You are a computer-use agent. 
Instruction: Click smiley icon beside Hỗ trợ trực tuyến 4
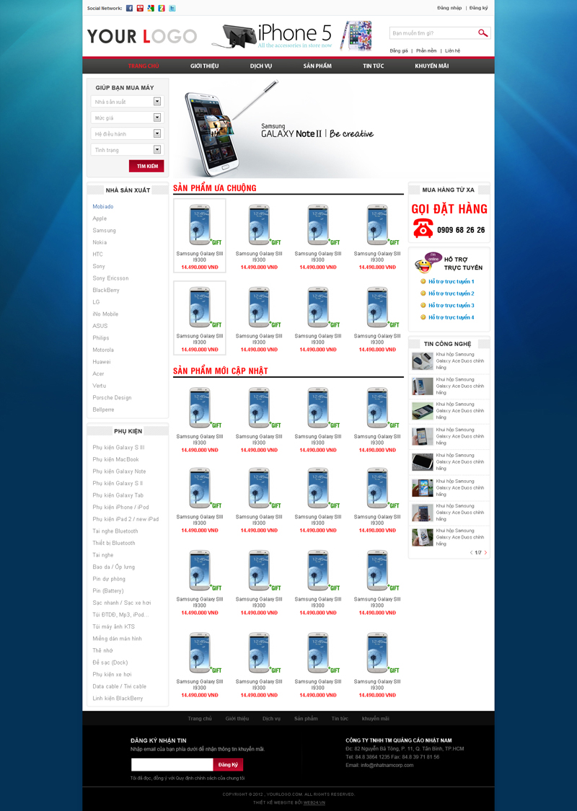tap(423, 317)
